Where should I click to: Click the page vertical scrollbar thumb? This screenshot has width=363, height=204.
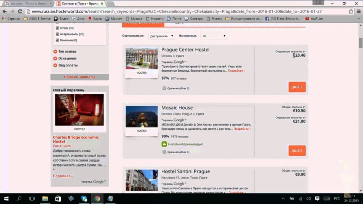361,42
